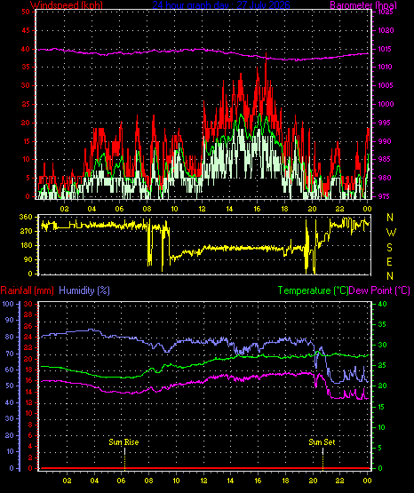The height and width of the screenshot is (493, 414).
Task: Click the E compass letter on direction chart
Action: (389, 261)
